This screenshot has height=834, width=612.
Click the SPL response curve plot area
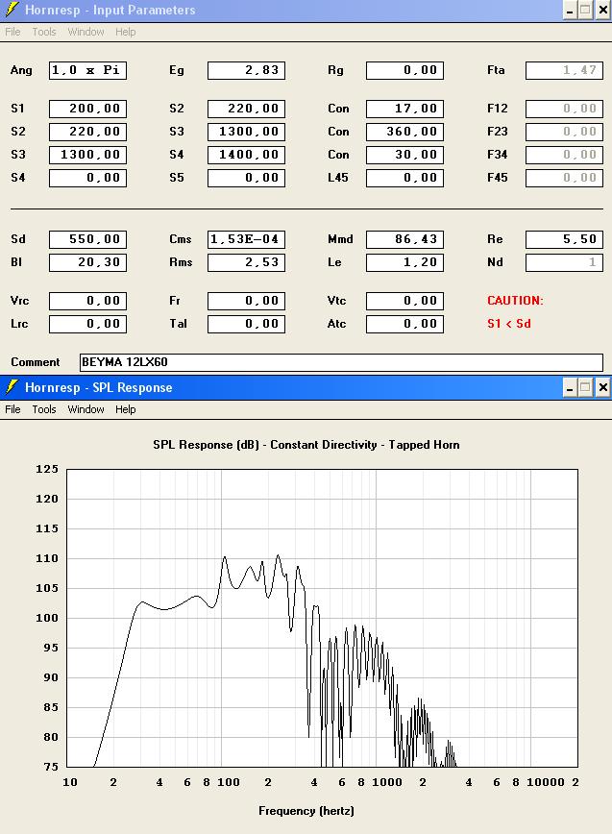click(322, 618)
